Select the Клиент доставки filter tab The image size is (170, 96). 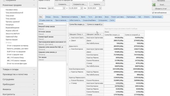pos(117,17)
